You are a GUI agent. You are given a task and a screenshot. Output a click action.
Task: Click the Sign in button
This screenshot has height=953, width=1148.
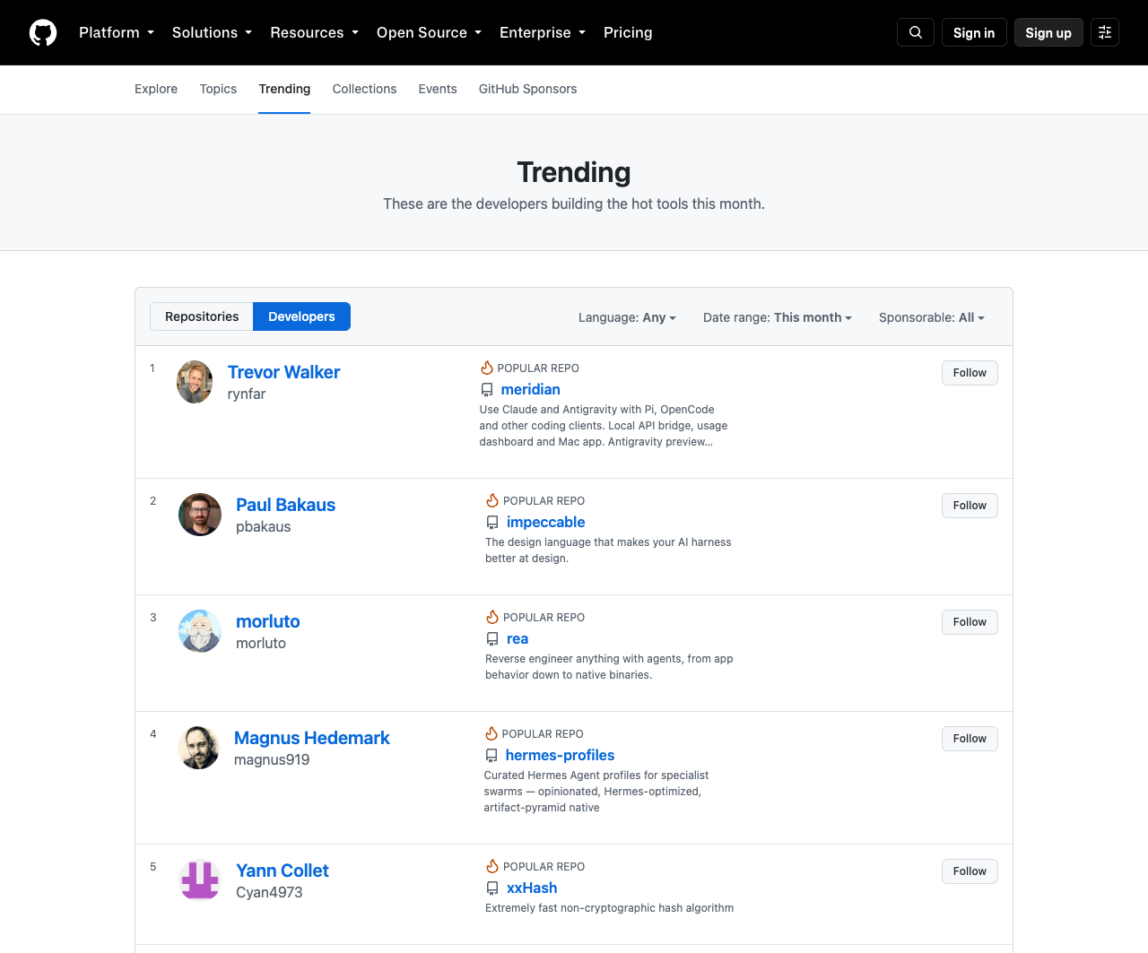974,32
